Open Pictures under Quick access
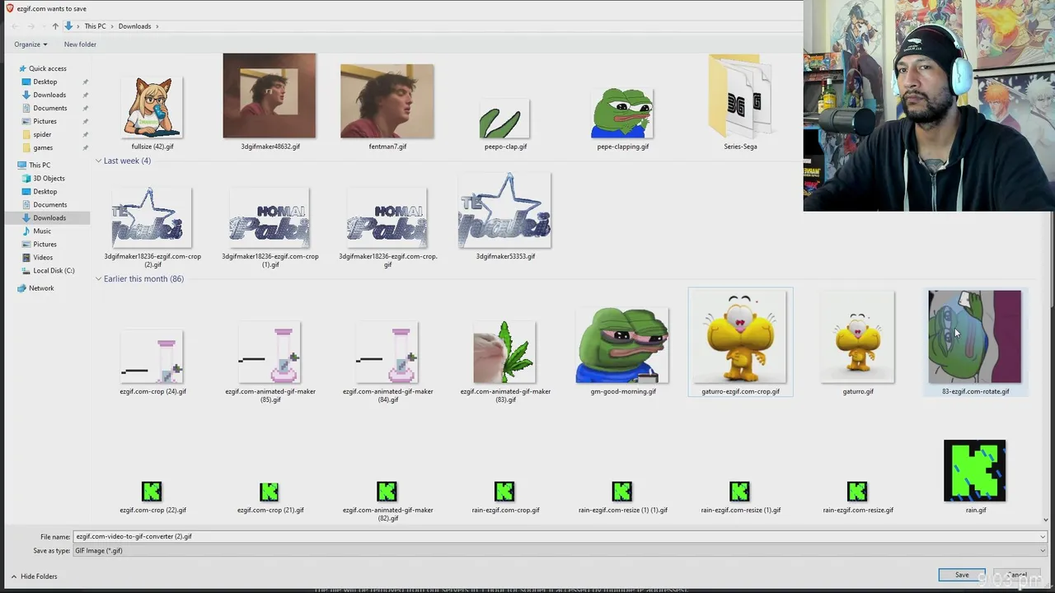The image size is (1055, 593). [45, 121]
